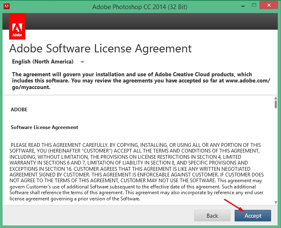Click the 'go/myaccount.' text

point(31,87)
